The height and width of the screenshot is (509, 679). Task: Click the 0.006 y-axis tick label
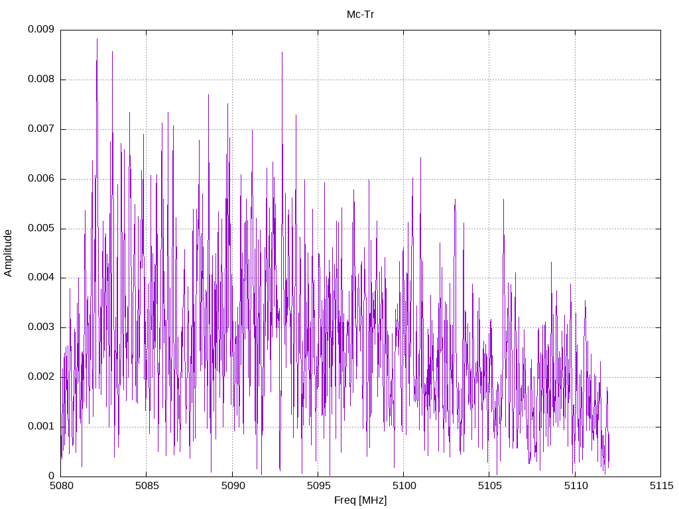(40, 178)
